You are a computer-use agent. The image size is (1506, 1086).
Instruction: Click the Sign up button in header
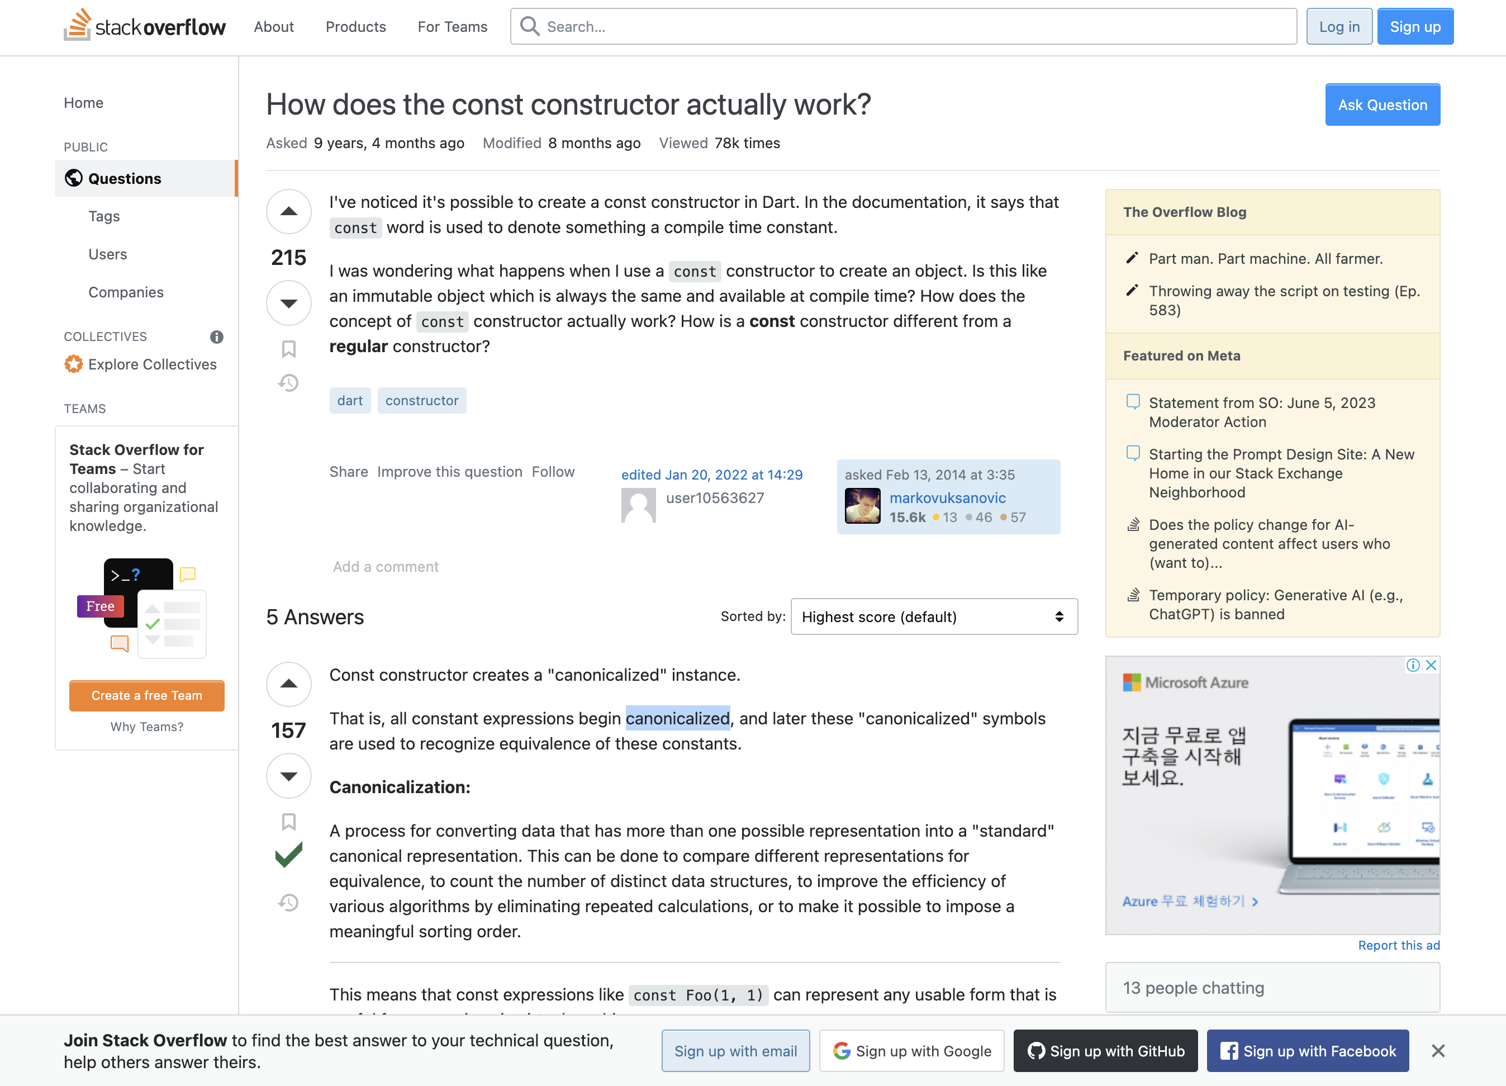(1415, 27)
